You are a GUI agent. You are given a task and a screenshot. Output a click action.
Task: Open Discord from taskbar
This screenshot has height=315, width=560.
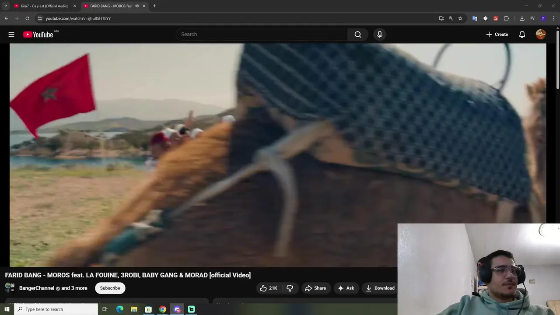pos(177,309)
